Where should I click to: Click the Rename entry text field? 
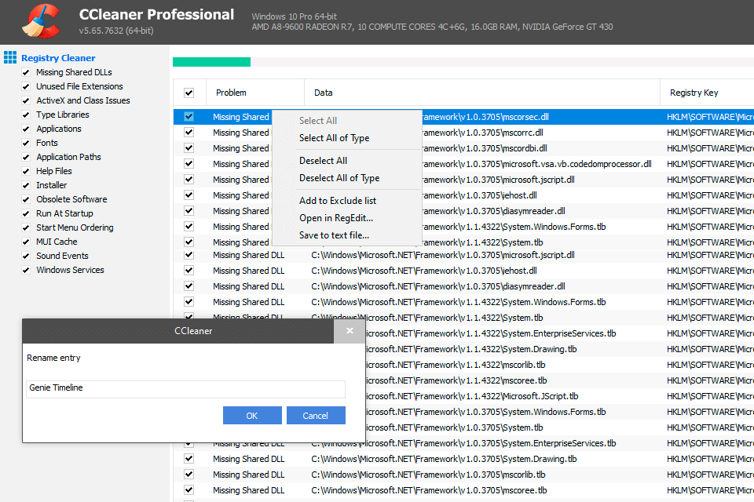[x=185, y=388]
